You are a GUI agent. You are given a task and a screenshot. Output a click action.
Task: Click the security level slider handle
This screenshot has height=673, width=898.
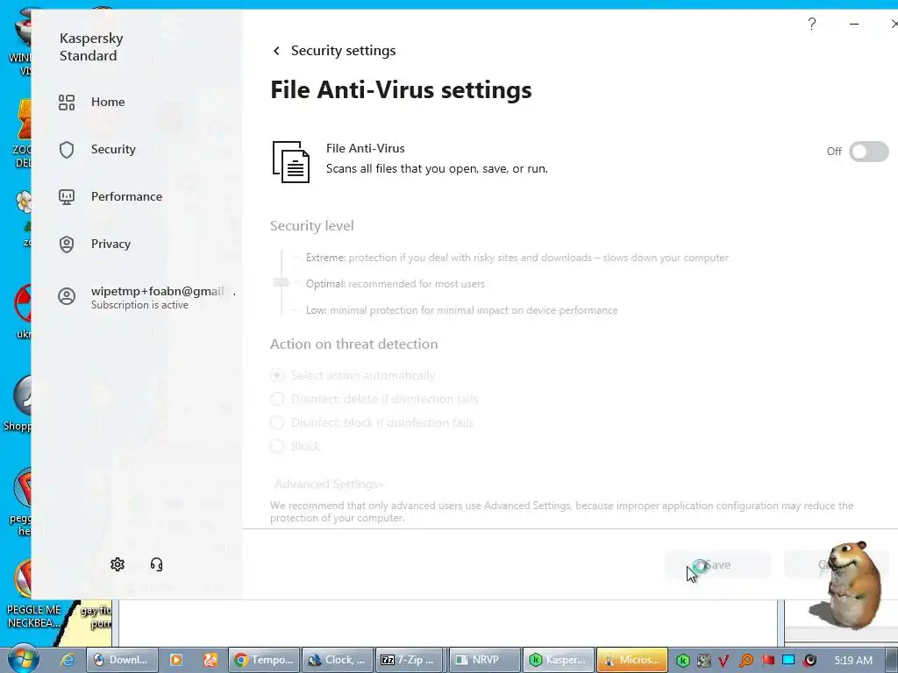click(282, 282)
